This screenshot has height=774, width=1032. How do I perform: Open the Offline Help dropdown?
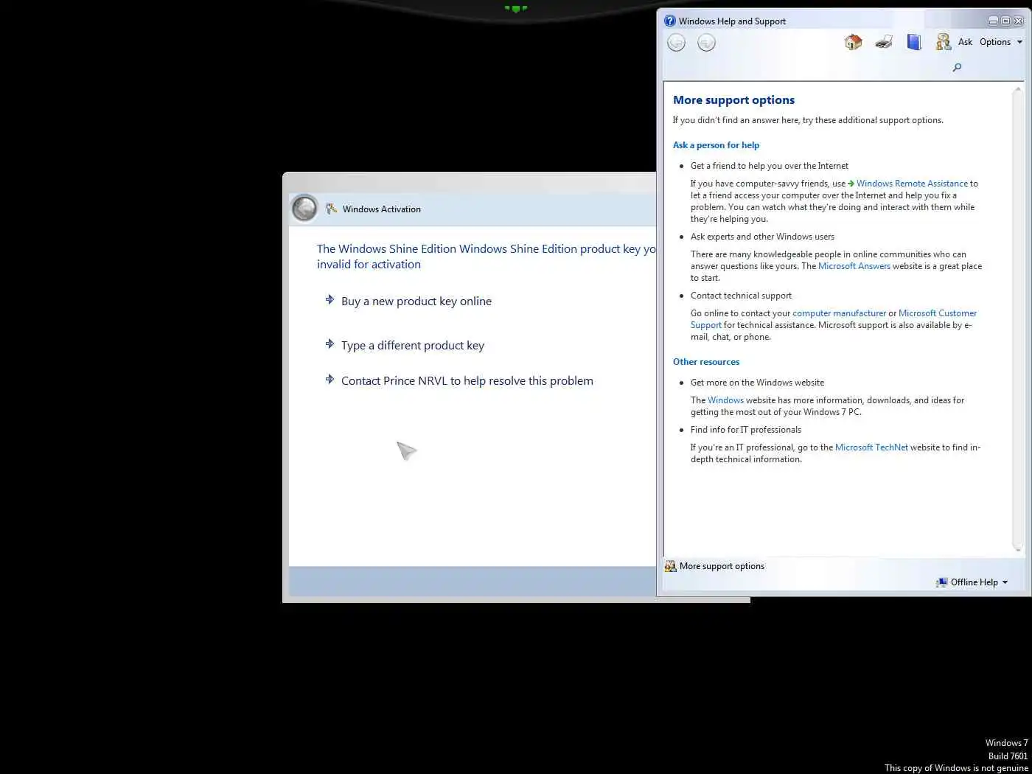click(x=972, y=582)
